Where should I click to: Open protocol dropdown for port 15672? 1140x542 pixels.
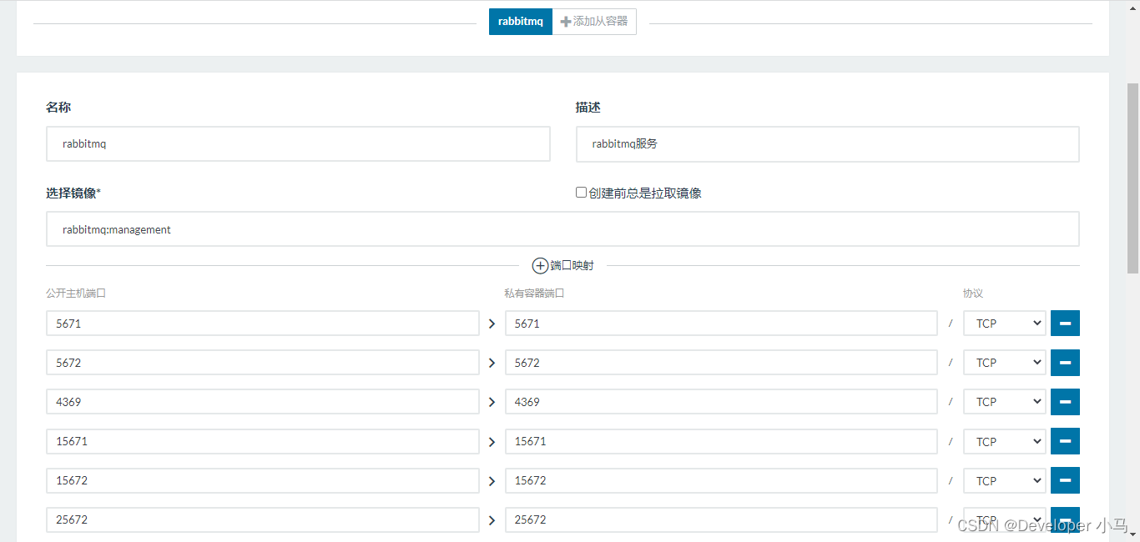click(x=1005, y=480)
